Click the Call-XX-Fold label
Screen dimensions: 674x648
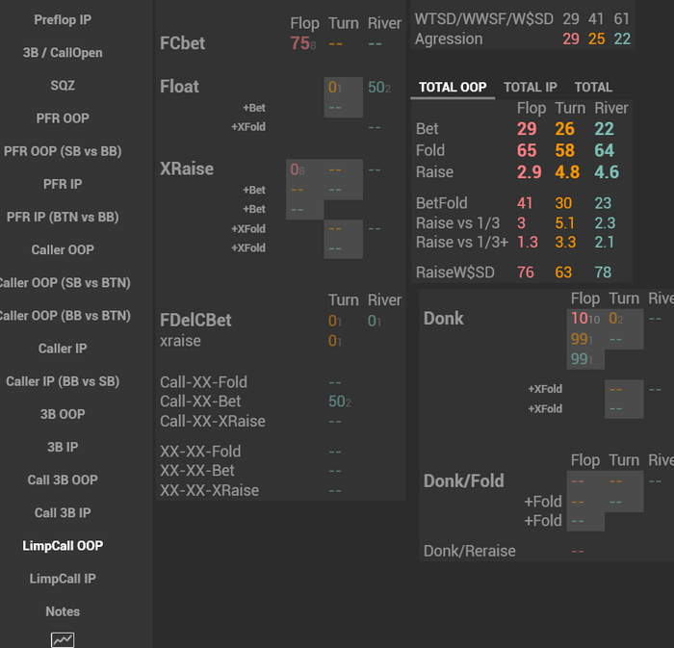204,382
